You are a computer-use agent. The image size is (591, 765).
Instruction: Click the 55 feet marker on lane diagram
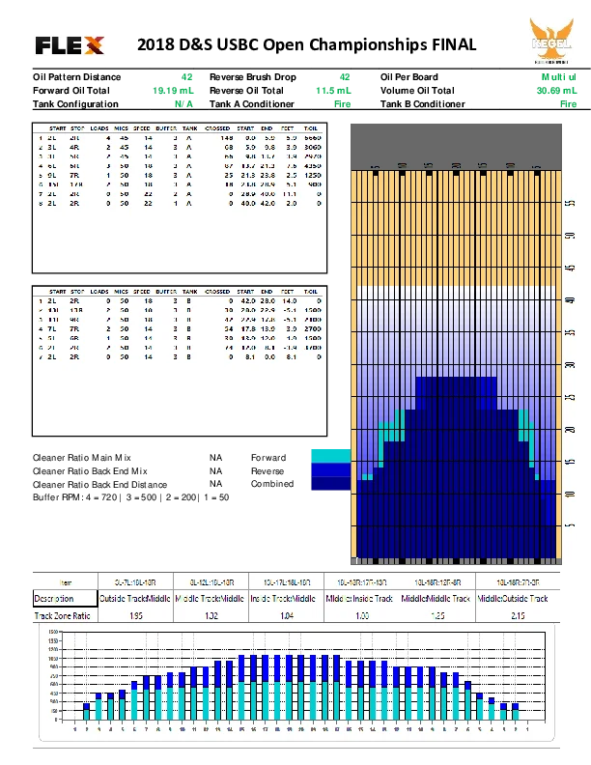[570, 204]
